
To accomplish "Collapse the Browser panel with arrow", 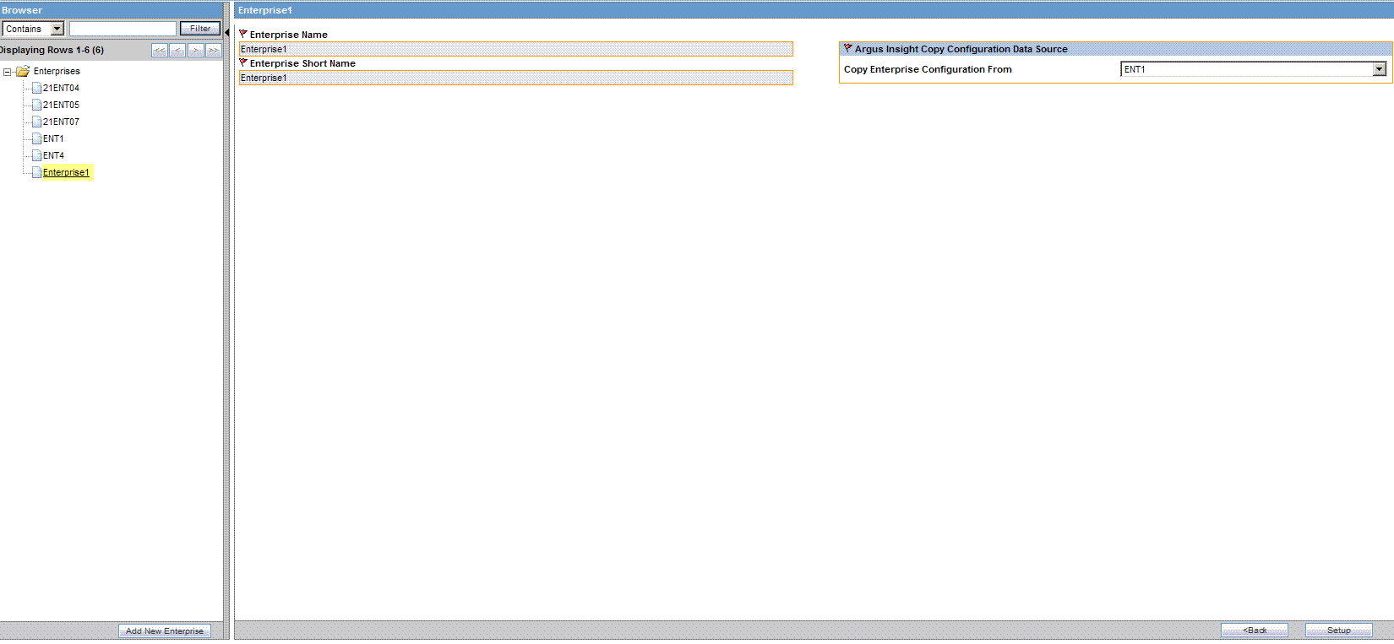I will [226, 32].
